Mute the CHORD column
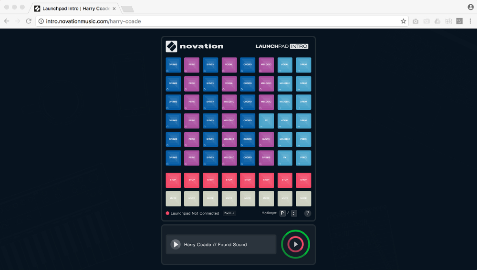 (248, 199)
